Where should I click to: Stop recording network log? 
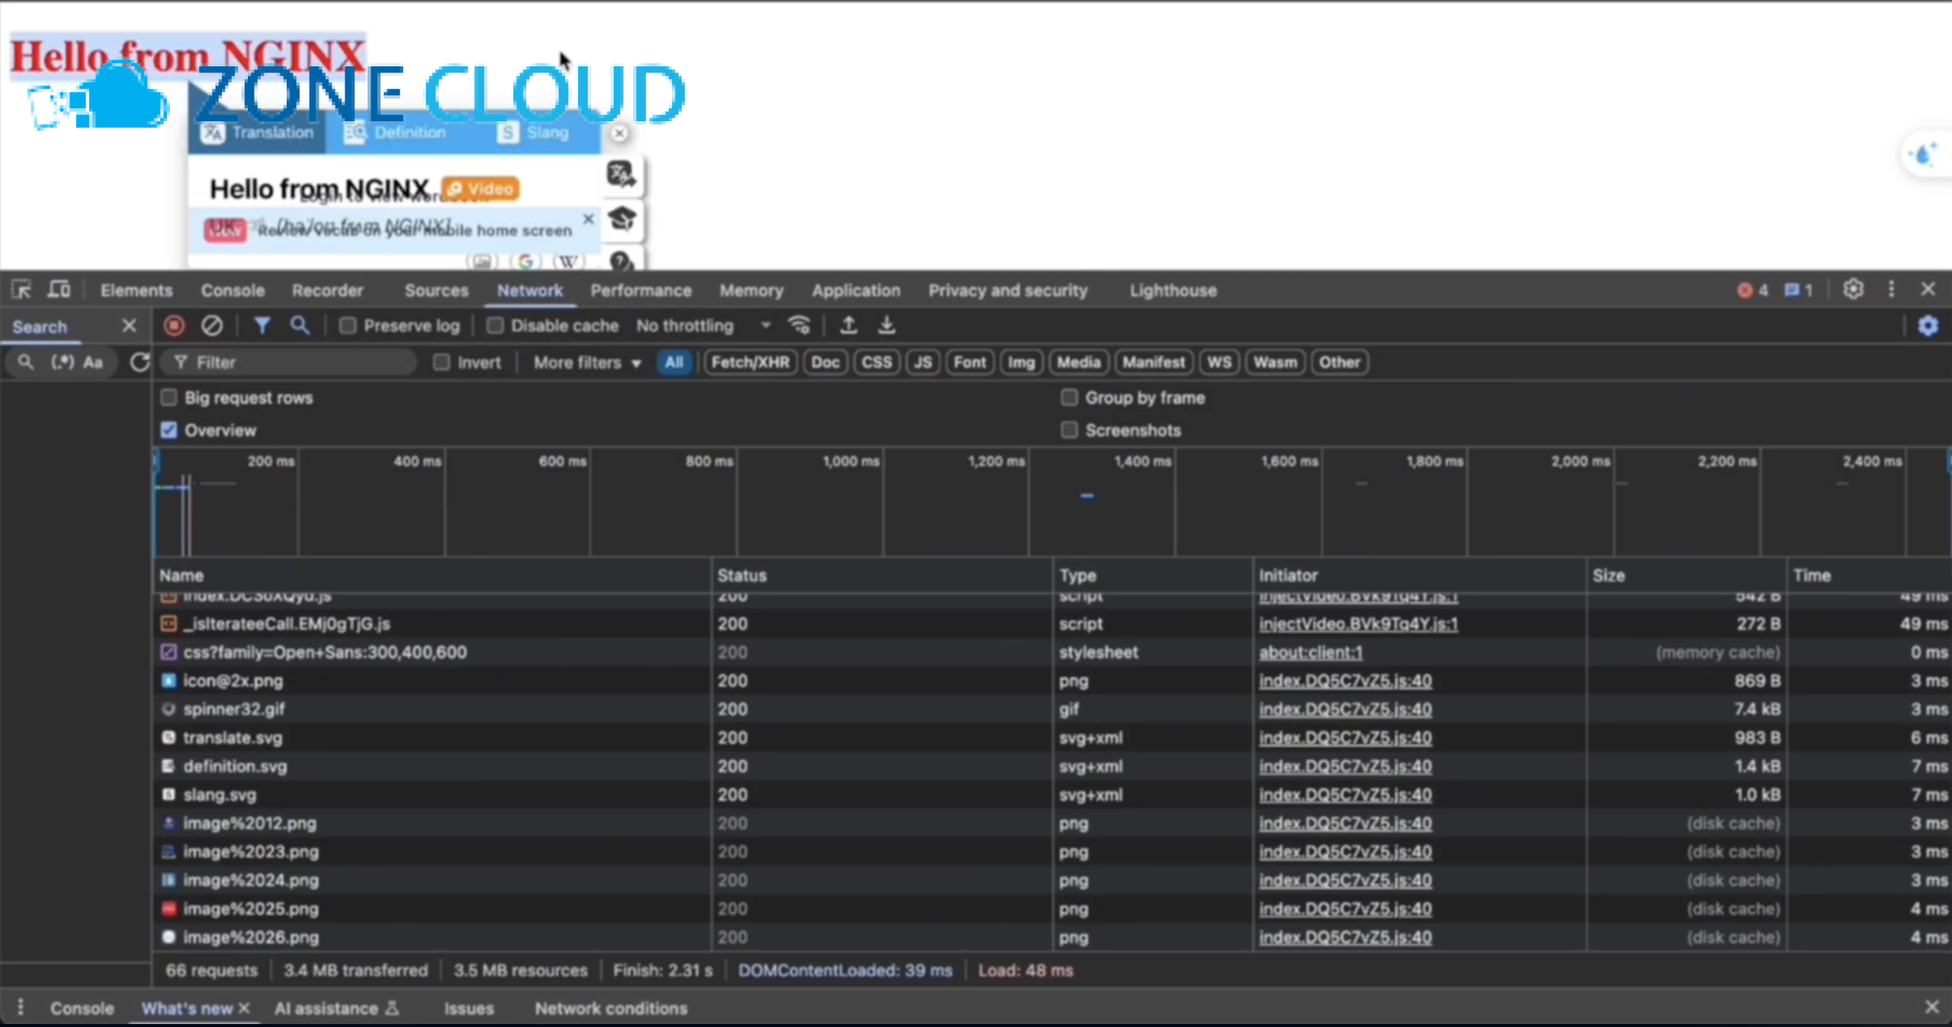tap(174, 326)
